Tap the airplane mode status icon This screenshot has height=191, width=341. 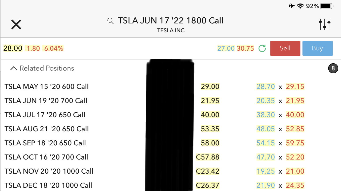(x=292, y=6)
